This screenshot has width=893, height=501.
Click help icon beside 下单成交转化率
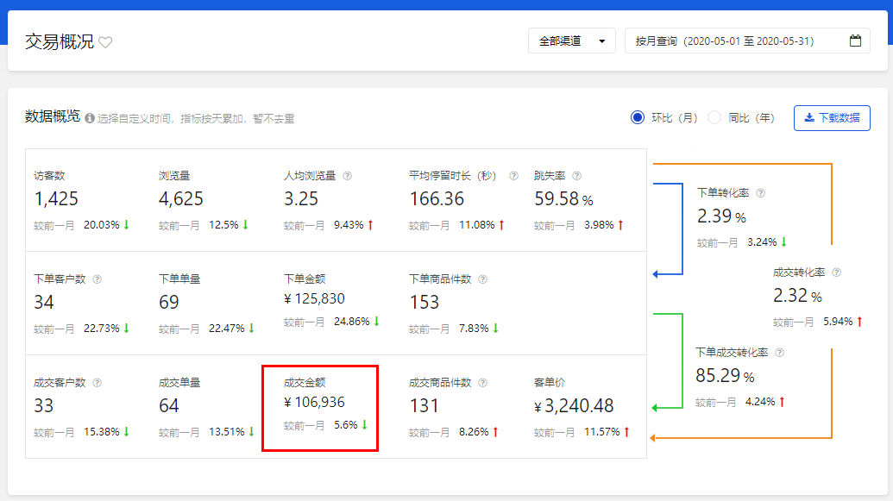point(780,353)
